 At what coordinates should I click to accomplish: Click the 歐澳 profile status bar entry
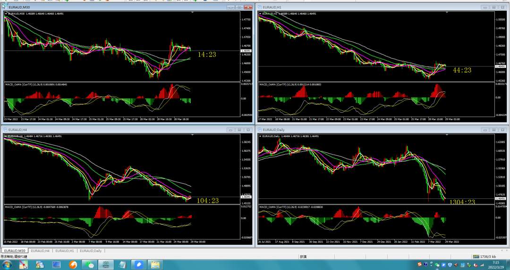[x=303, y=257]
